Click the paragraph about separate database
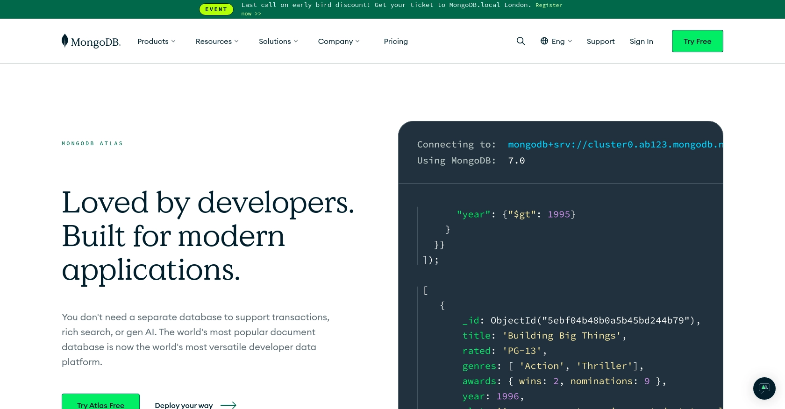Image resolution: width=785 pixels, height=409 pixels. click(196, 339)
